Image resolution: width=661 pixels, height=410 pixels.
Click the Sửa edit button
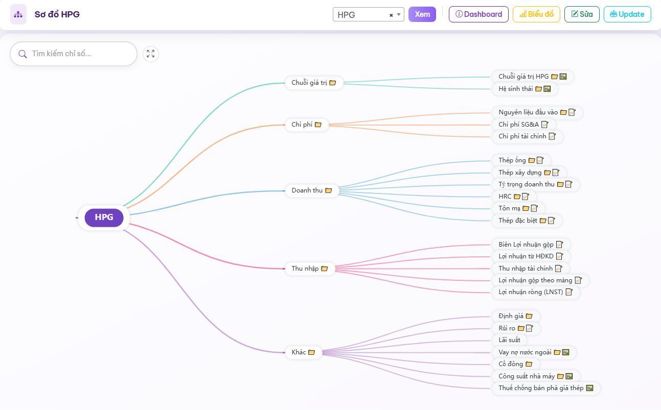click(582, 14)
